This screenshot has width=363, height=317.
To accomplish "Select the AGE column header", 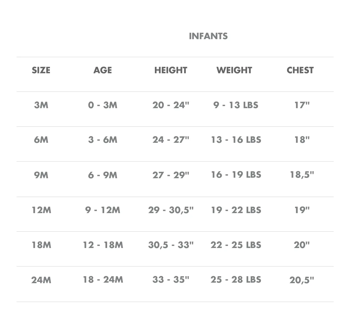I will pos(103,70).
